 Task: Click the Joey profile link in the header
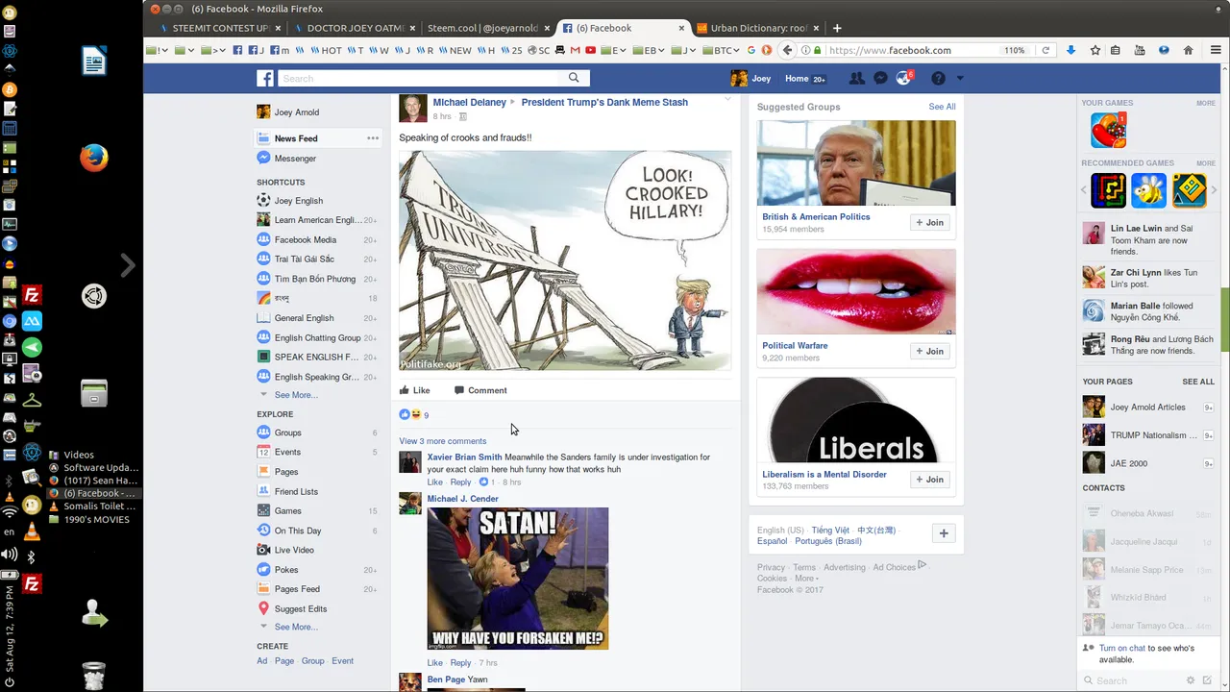pos(750,79)
